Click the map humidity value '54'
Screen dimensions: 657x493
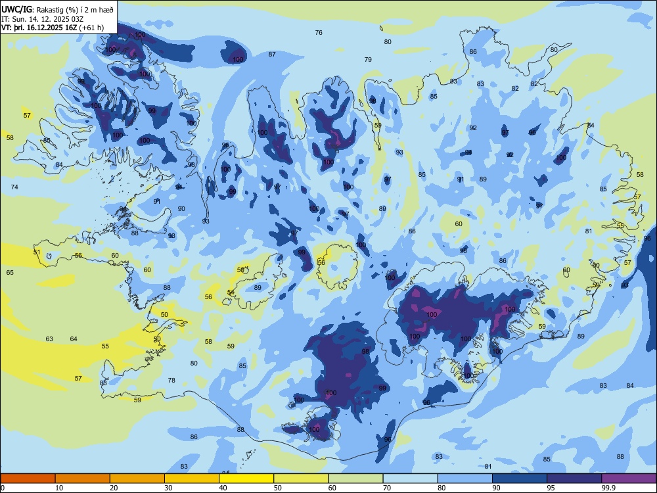coord(231,293)
